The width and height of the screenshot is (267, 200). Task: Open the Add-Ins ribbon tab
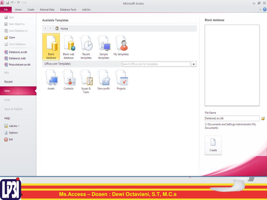click(x=86, y=10)
